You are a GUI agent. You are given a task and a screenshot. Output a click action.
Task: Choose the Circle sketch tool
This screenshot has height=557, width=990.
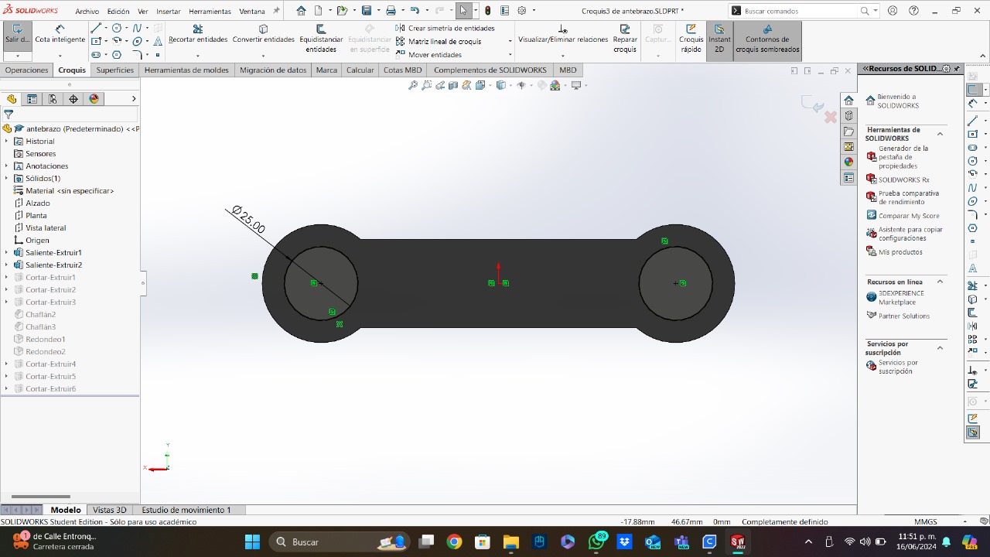pyautogui.click(x=117, y=28)
